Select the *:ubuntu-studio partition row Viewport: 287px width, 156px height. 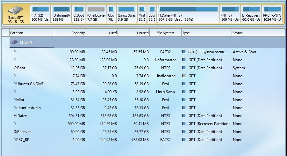147,108
